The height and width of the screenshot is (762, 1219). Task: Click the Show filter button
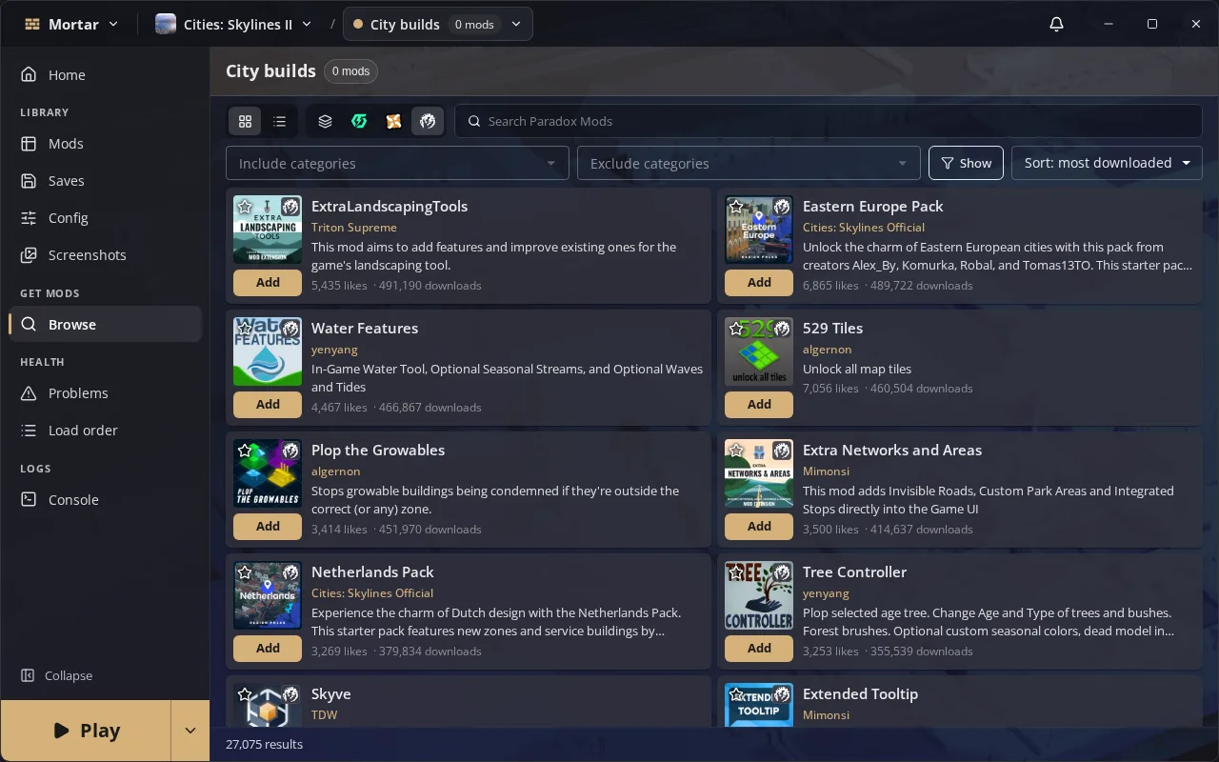[x=966, y=163]
